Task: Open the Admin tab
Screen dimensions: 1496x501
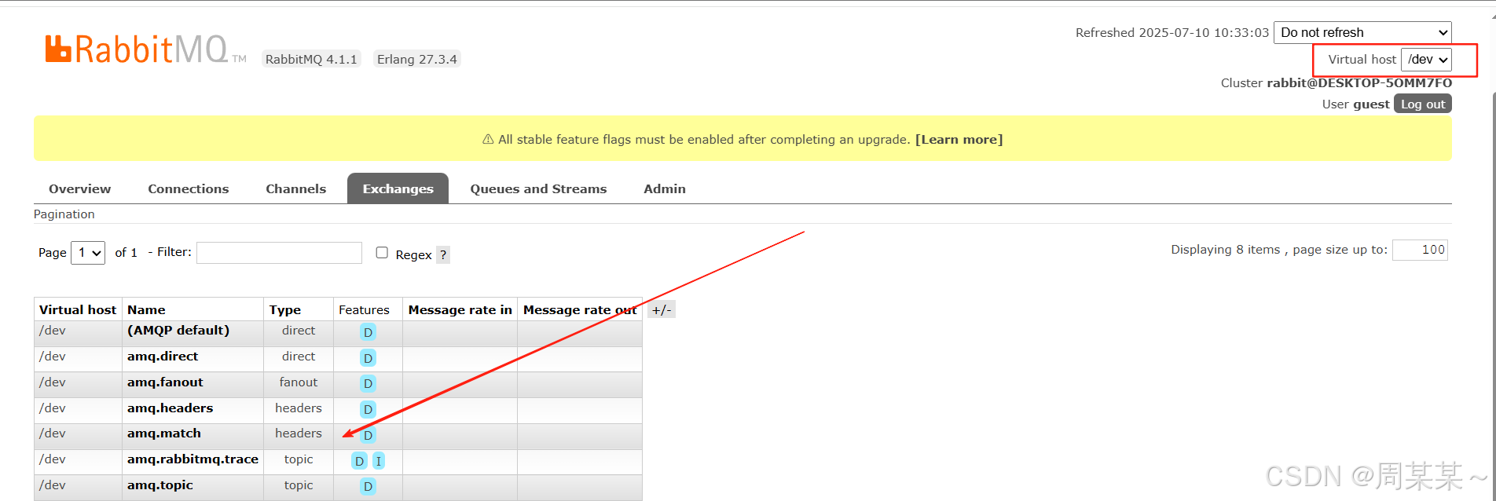Action: point(665,188)
